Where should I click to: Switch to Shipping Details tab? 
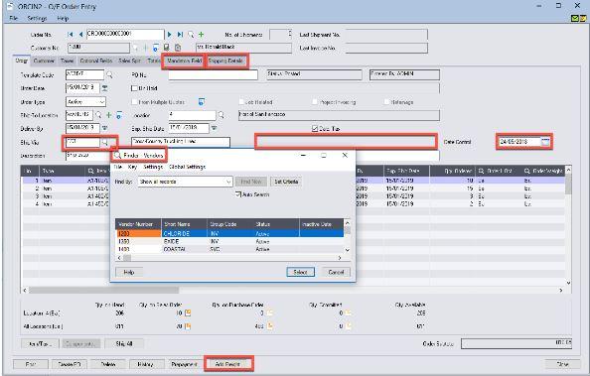click(x=225, y=61)
